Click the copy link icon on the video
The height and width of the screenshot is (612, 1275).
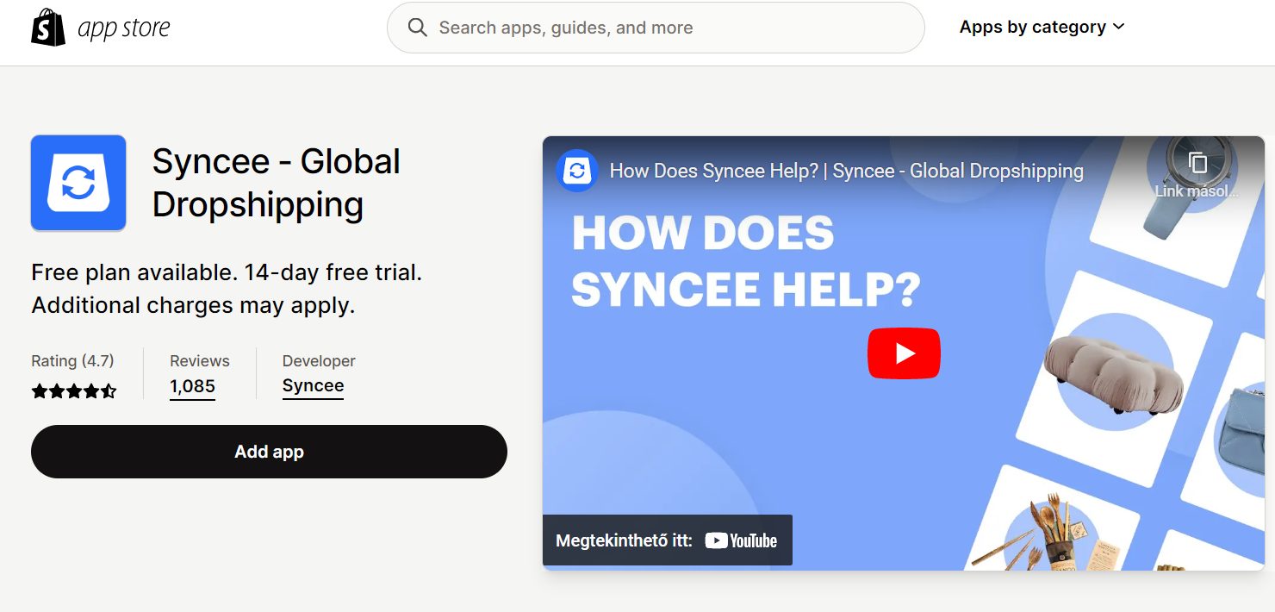pos(1196,162)
